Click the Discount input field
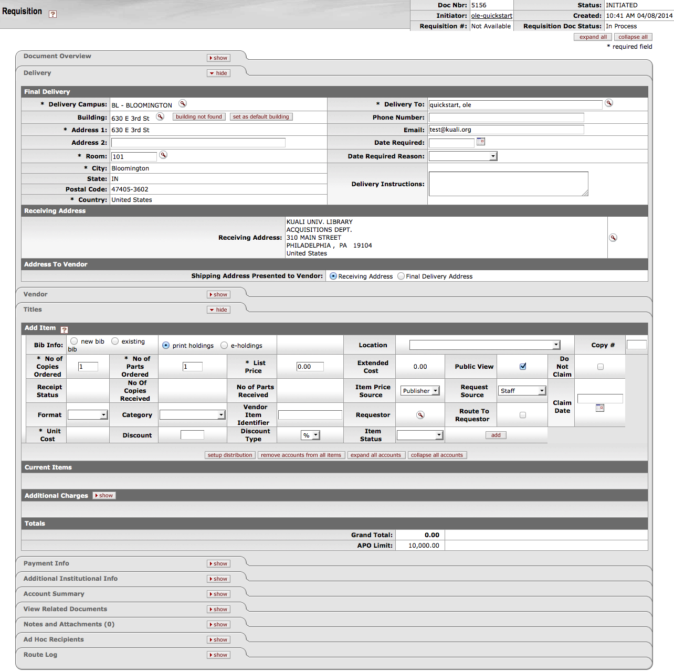This screenshot has height=672, width=674. [x=192, y=435]
